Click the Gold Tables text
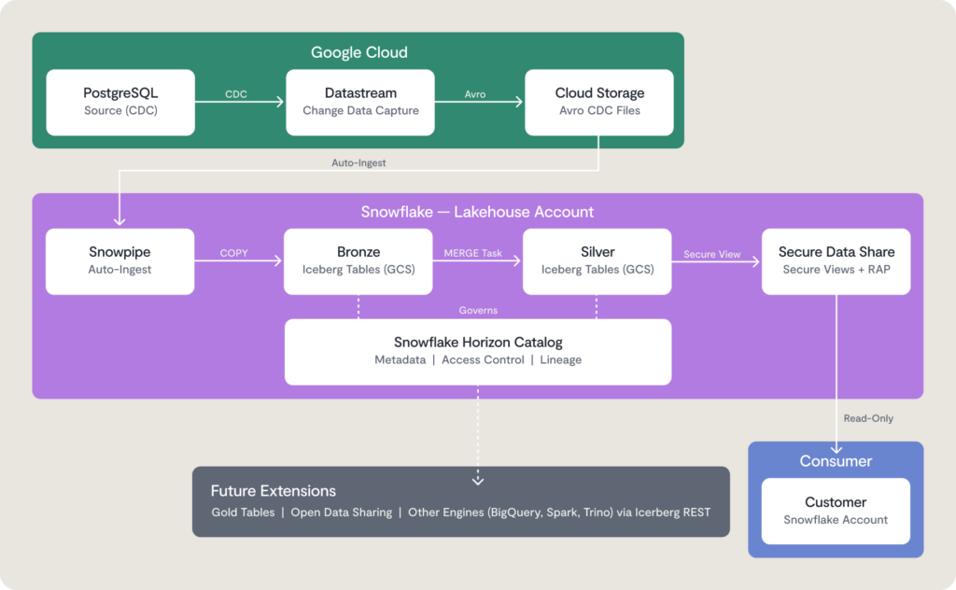The height and width of the screenshot is (590, 956). pyautogui.click(x=243, y=512)
